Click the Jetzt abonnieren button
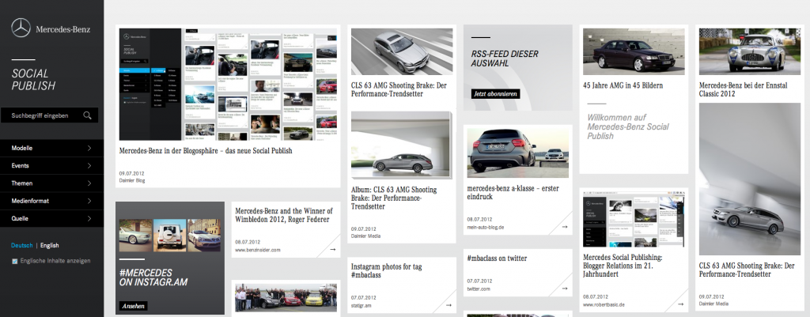The image size is (810, 317). (x=495, y=94)
